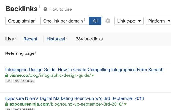The height and width of the screenshot is (110, 171).
Task: Open the visme.co/blog/infographic-design-guide/ URL
Action: pos(50,75)
